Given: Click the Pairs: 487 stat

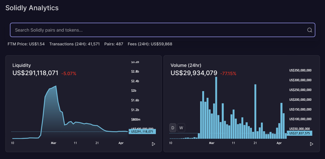Looking at the screenshot, I should 114,44.
